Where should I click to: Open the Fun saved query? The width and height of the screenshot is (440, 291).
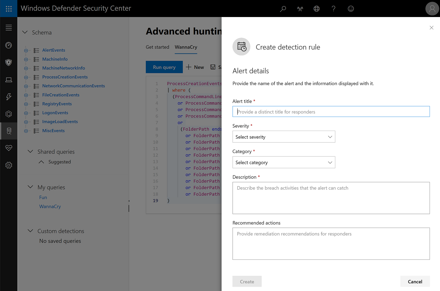pos(43,197)
